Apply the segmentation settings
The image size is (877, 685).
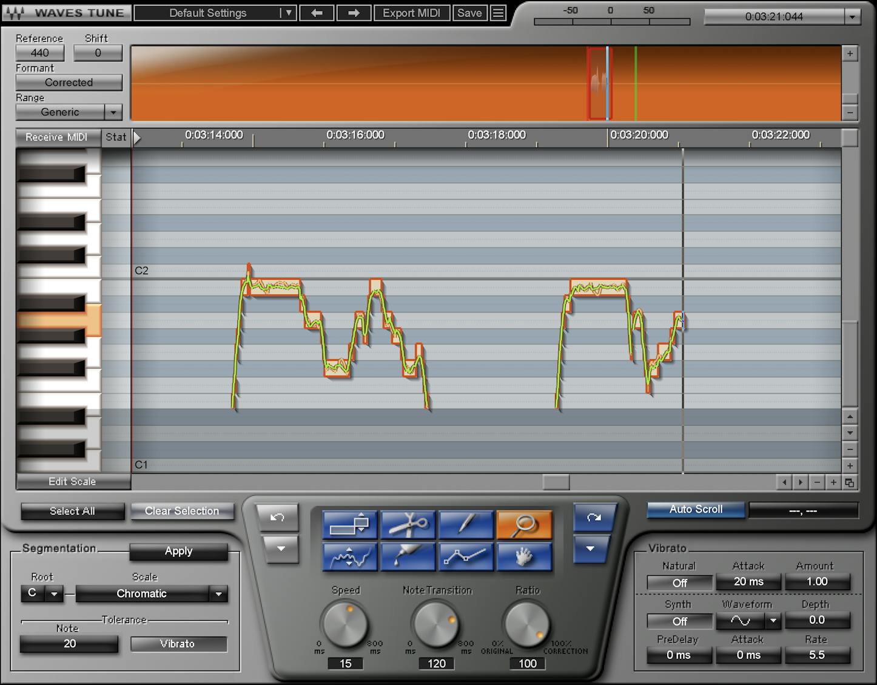(x=178, y=552)
